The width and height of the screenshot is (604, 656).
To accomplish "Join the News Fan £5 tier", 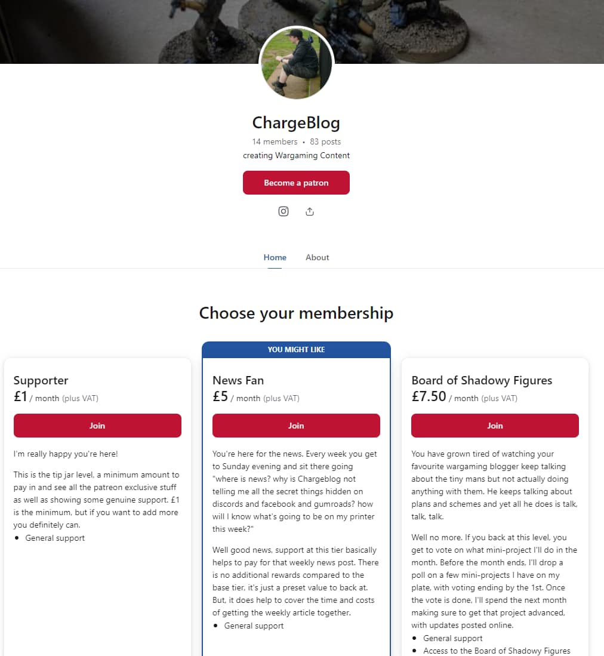I will pos(296,426).
